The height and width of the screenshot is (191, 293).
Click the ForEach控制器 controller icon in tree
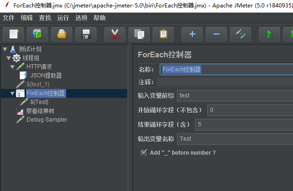(x=20, y=93)
